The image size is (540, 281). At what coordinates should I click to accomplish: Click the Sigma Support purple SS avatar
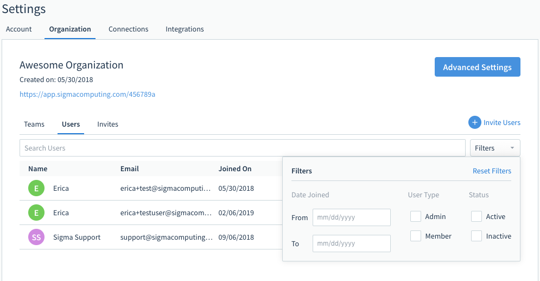pos(36,237)
